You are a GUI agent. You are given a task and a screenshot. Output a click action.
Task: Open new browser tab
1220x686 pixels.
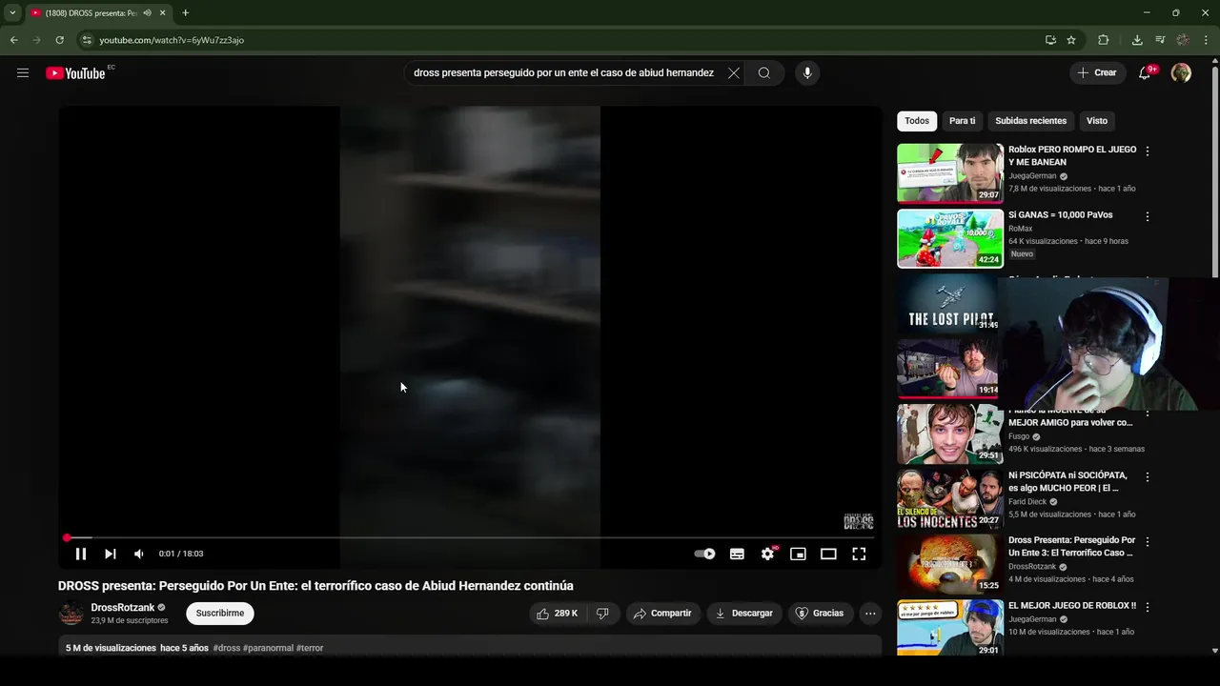185,13
